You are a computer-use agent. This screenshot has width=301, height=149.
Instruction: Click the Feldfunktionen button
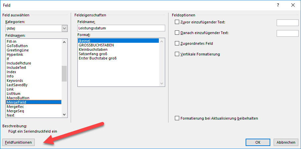tap(18, 142)
